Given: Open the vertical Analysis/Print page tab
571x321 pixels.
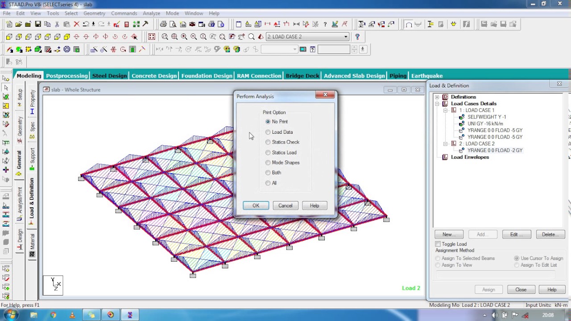Looking at the screenshot, I should coord(20,204).
